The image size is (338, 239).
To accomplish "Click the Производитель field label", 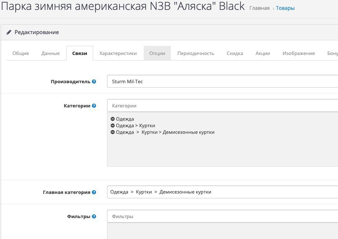I will (x=70, y=82).
